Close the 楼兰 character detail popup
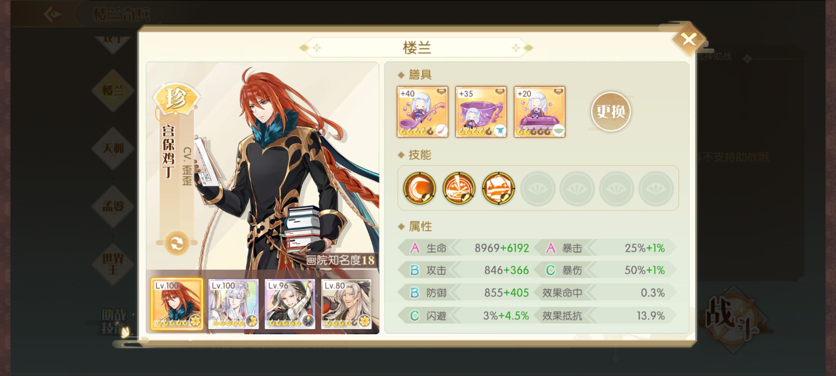This screenshot has width=836, height=376. pos(689,40)
